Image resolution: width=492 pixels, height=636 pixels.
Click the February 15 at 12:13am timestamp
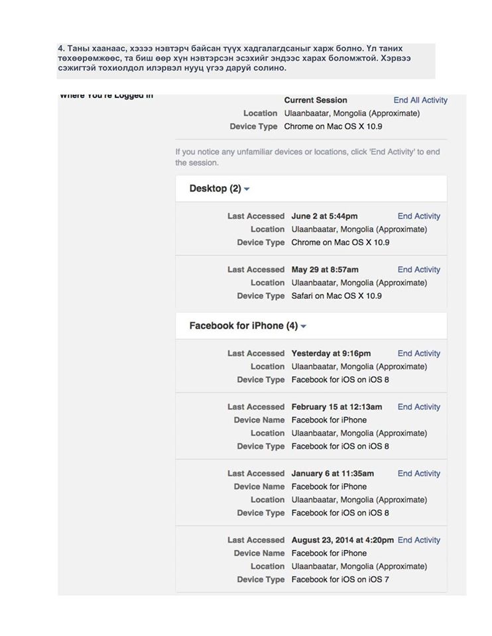pyautogui.click(x=337, y=407)
